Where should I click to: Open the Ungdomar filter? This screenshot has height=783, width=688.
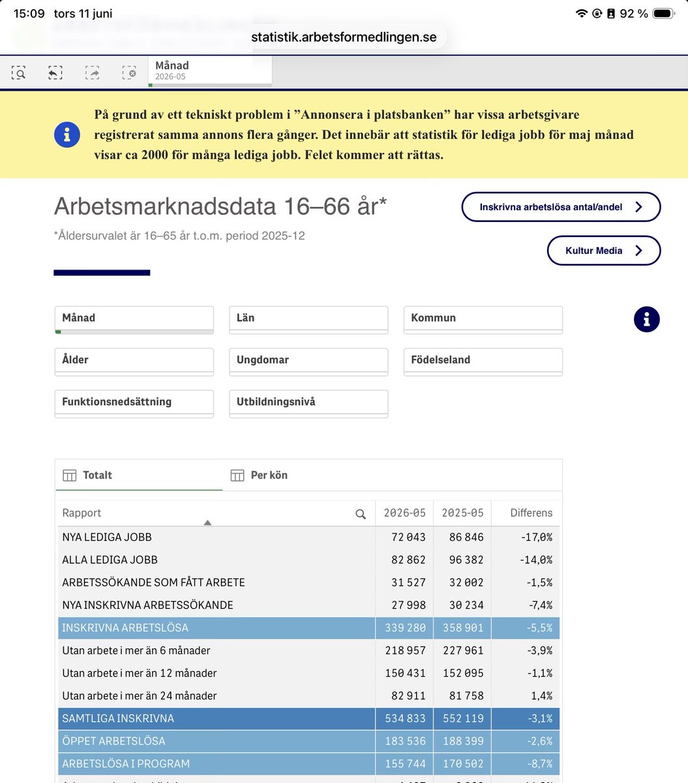coord(308,361)
